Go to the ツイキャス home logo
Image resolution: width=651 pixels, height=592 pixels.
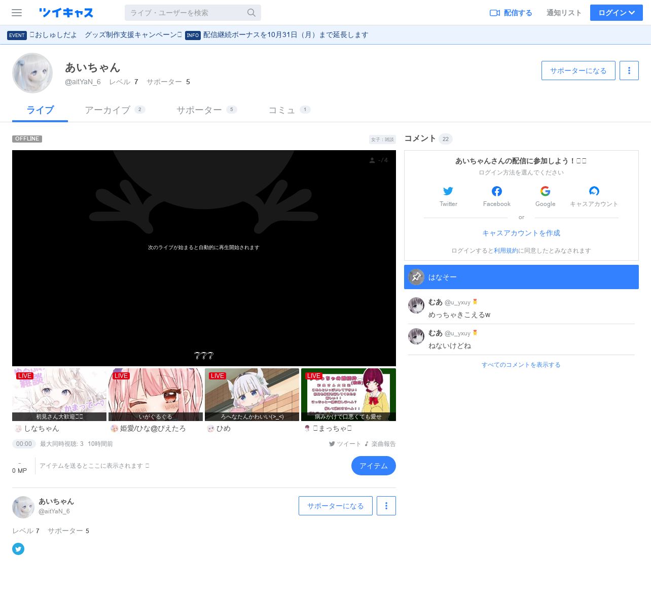pos(66,13)
